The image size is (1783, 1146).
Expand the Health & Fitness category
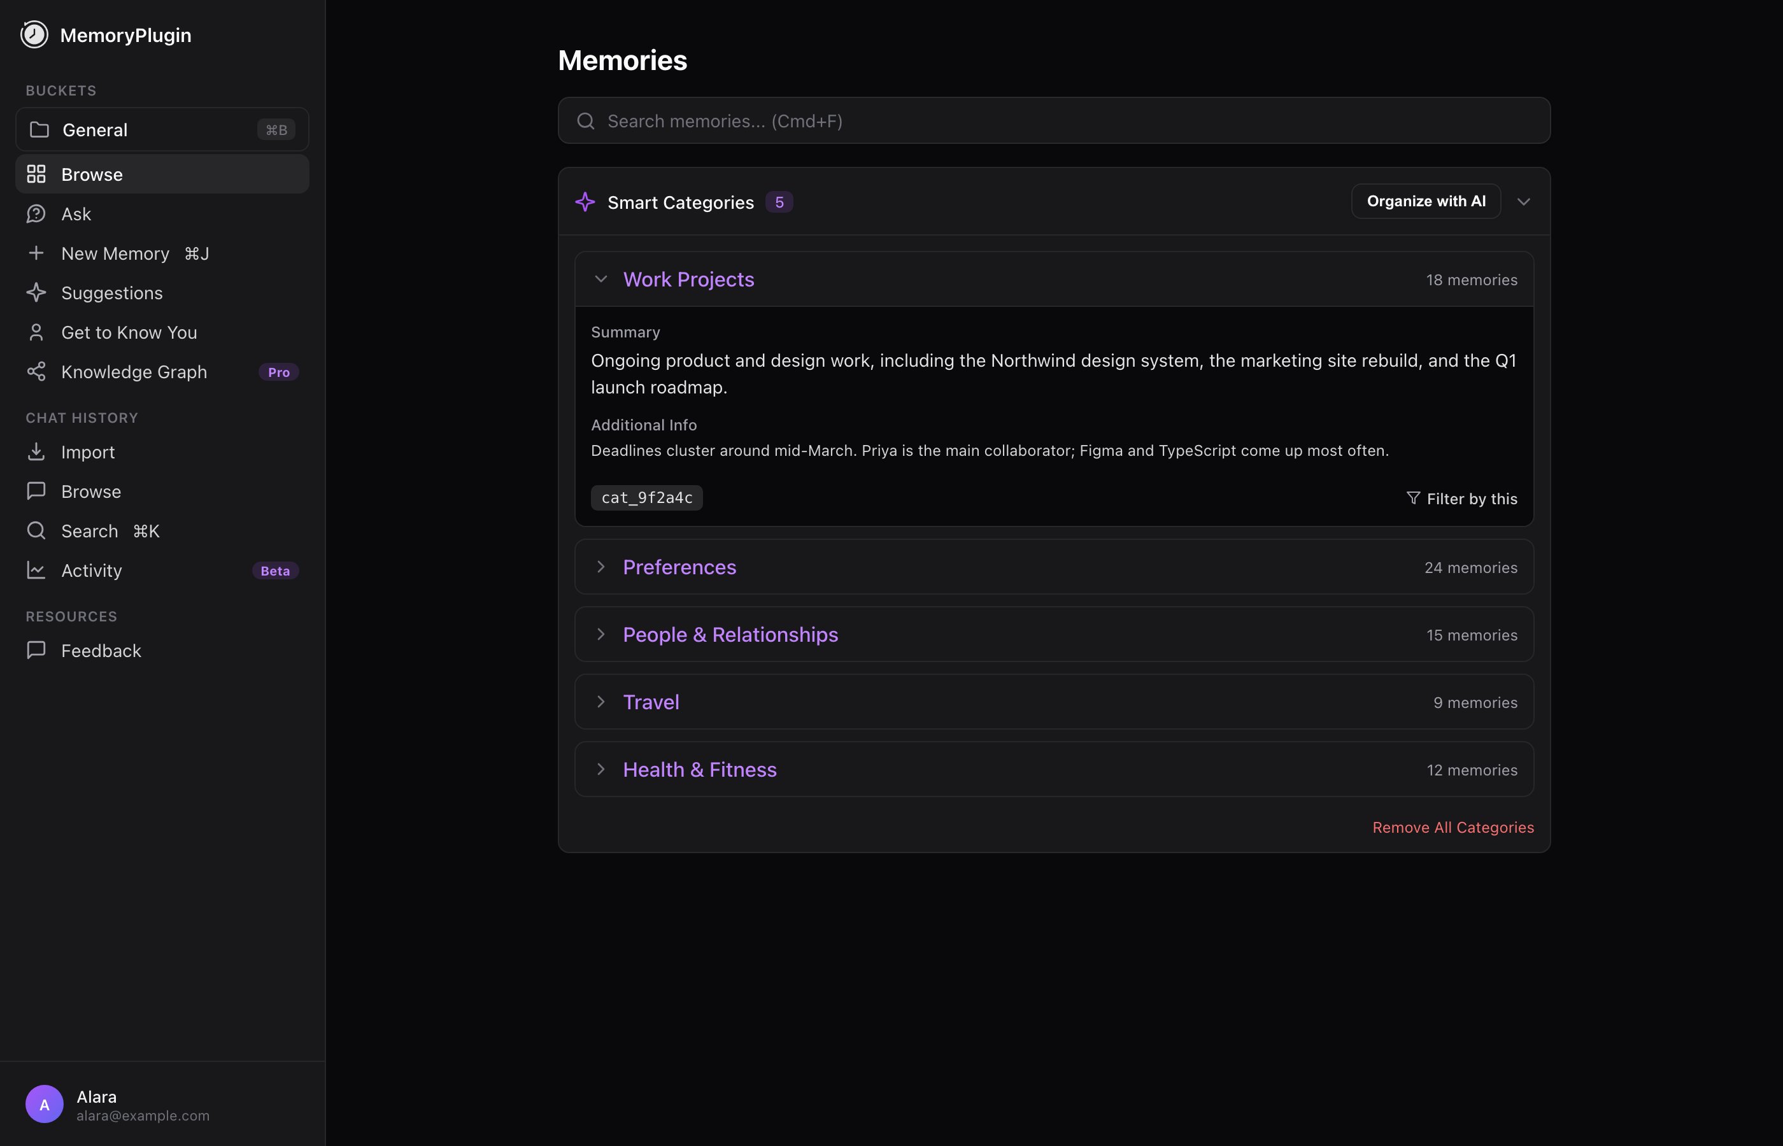[x=601, y=770]
